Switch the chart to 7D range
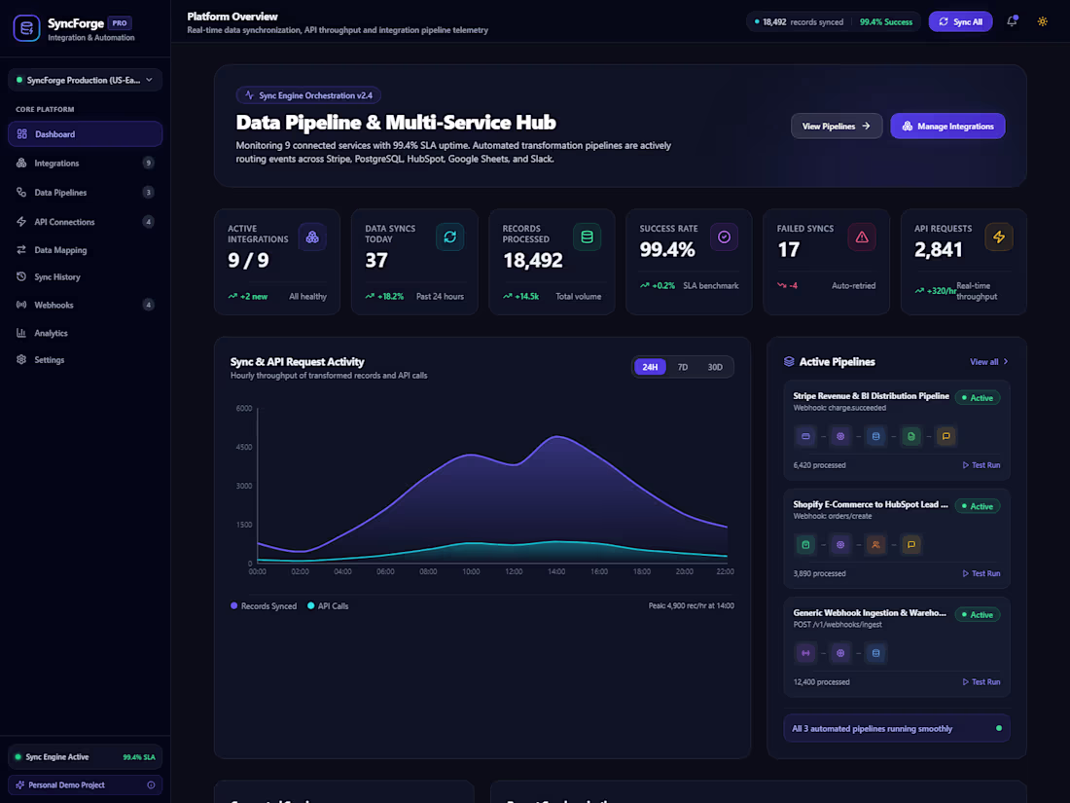The width and height of the screenshot is (1070, 803). (x=683, y=367)
